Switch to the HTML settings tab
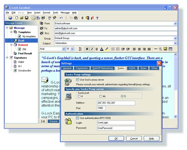This screenshot has height=150, width=187. (132, 68)
